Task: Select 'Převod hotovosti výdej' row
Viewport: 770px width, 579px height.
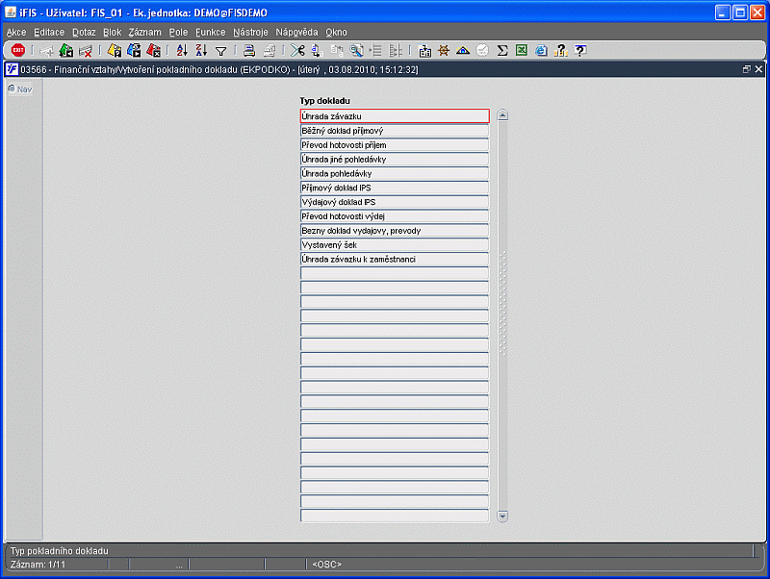Action: coord(395,215)
